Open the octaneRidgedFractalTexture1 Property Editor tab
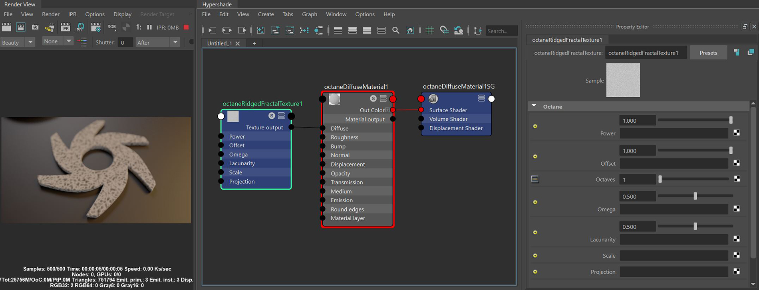The height and width of the screenshot is (290, 759). coord(567,40)
